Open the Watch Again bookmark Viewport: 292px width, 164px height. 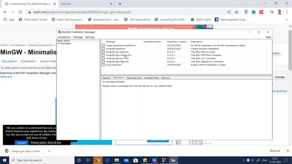pyautogui.click(x=201, y=20)
